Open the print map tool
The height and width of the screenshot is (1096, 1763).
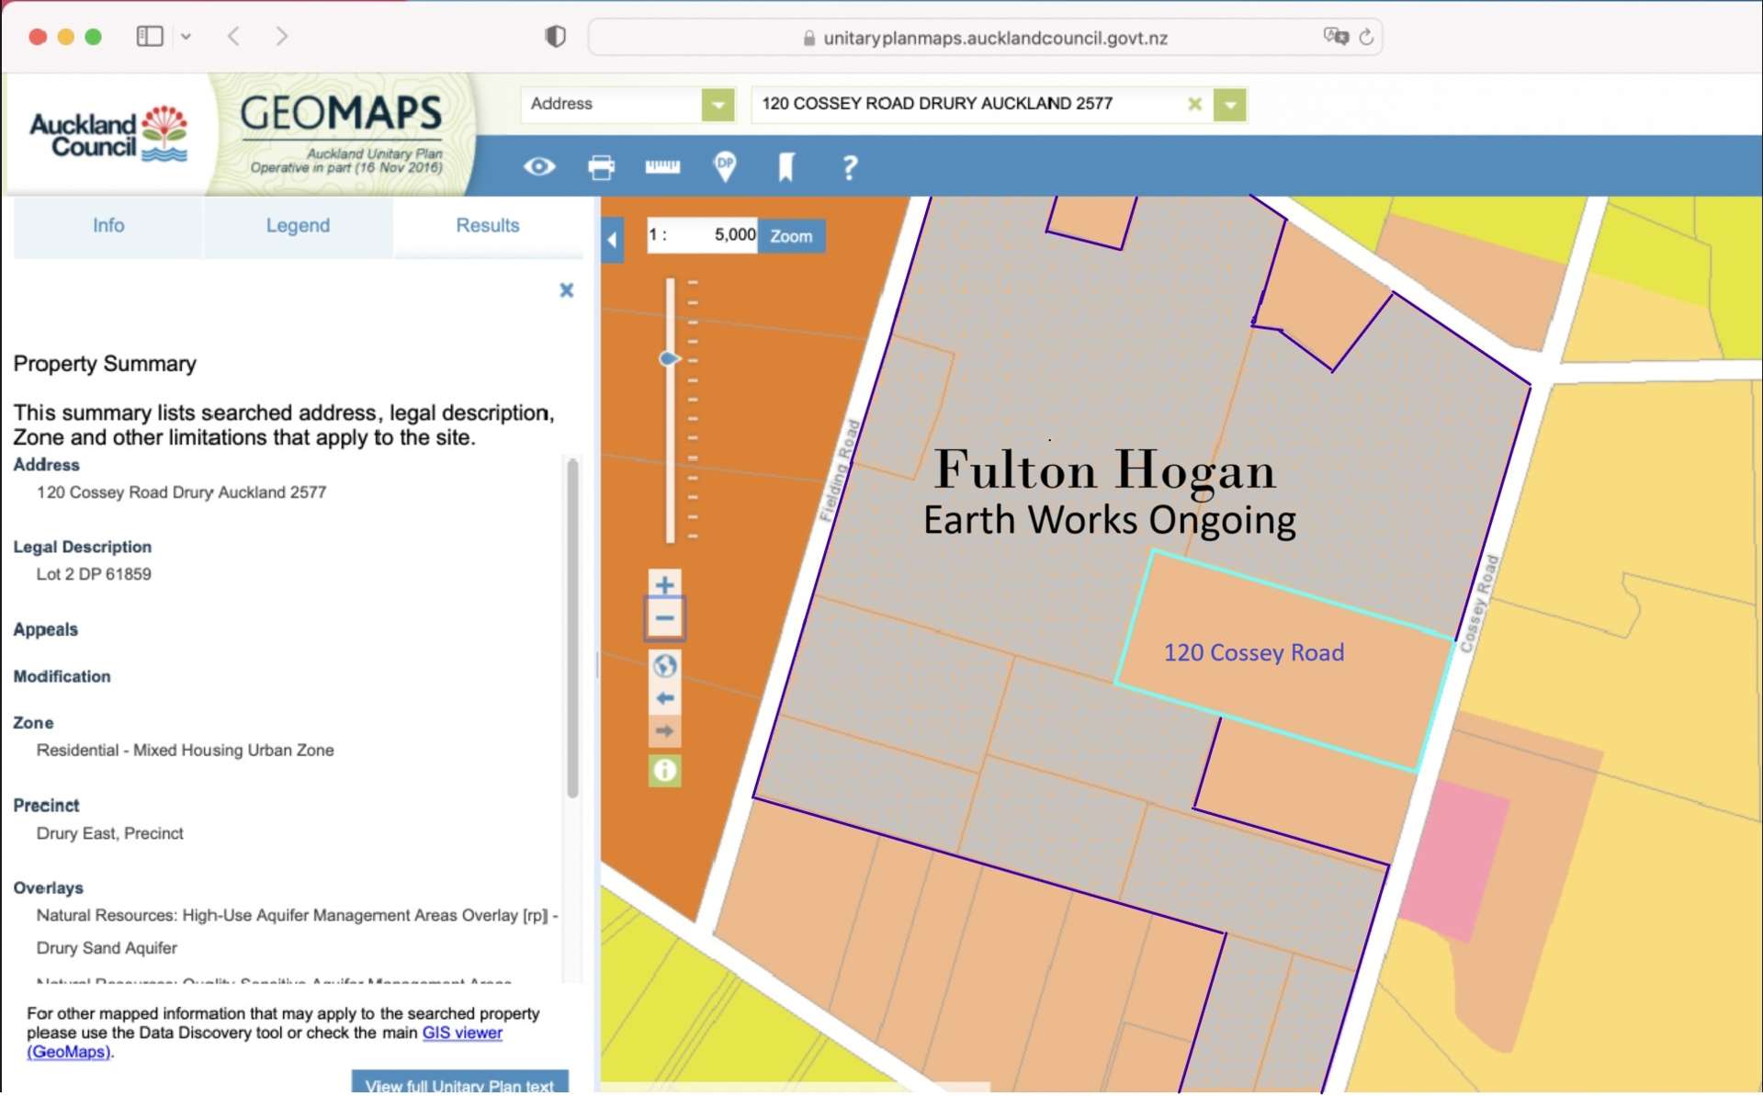click(601, 167)
